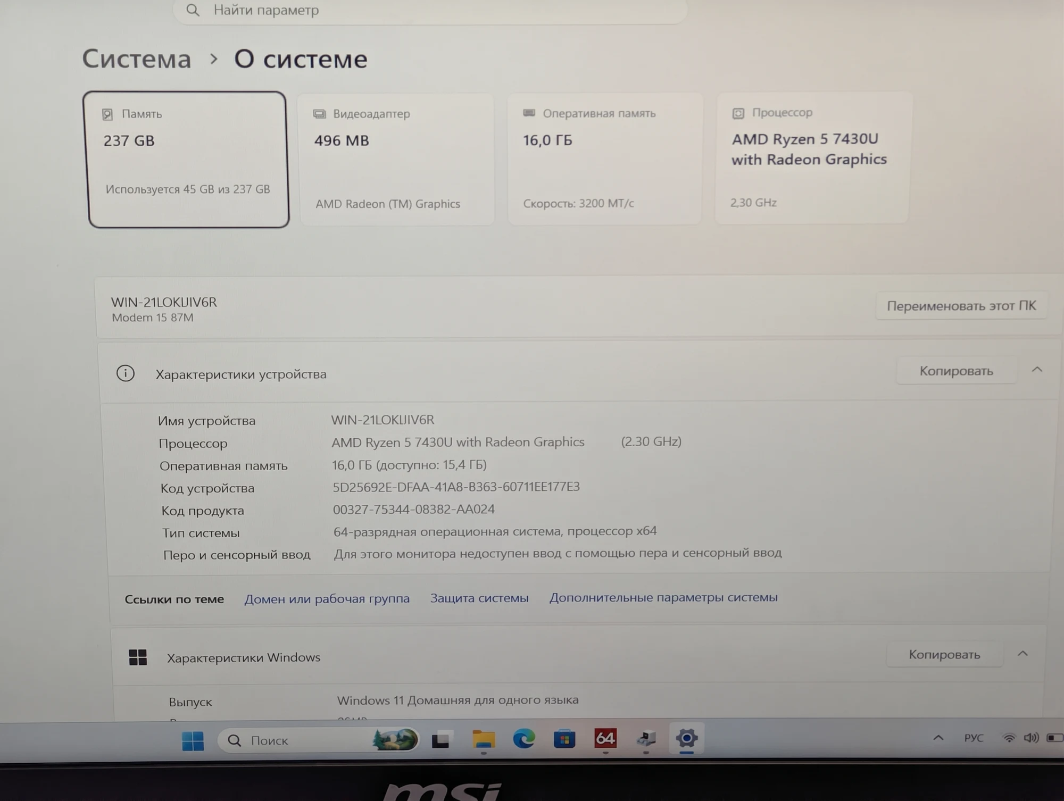
Task: Click the taskbar Поиск search box
Action: (x=318, y=740)
